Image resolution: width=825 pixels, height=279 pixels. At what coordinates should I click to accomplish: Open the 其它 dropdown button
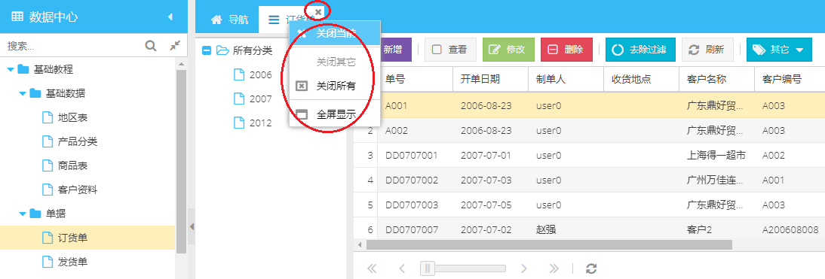pos(778,50)
